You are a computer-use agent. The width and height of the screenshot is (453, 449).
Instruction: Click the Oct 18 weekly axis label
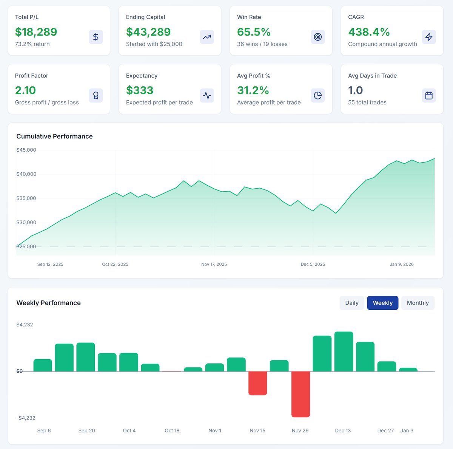click(172, 431)
